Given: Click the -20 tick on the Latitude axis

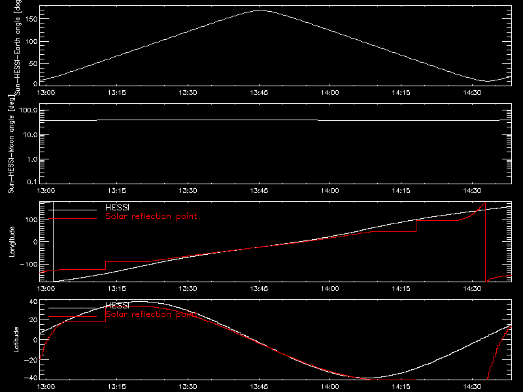Looking at the screenshot, I should (31, 360).
